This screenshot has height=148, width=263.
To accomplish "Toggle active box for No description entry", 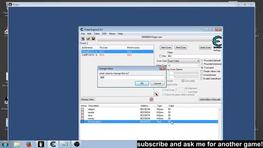I will [82, 122].
